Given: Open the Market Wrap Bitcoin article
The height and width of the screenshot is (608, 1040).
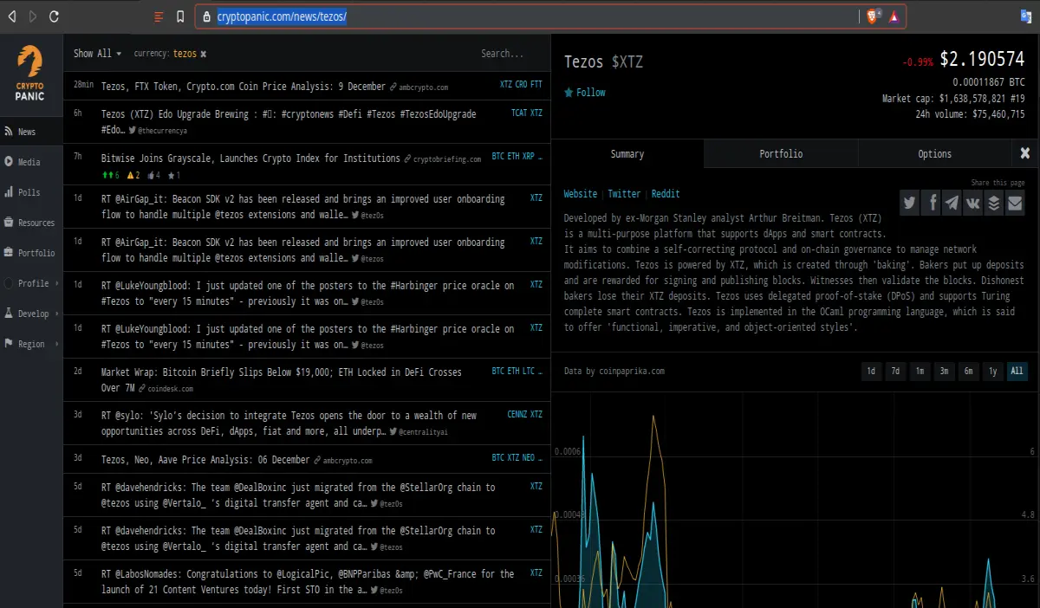Looking at the screenshot, I should tap(282, 379).
